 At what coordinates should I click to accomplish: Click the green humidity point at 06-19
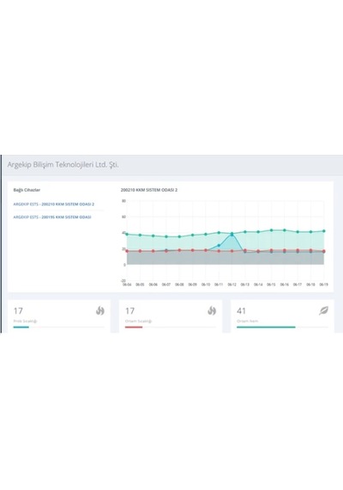323,231
